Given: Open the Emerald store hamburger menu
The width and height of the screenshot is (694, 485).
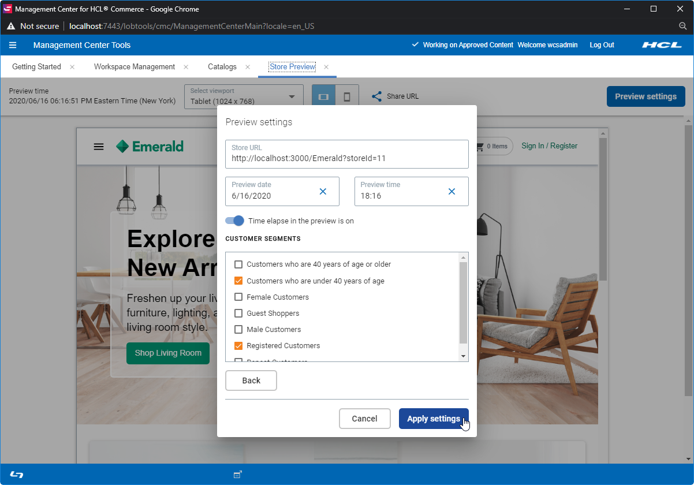Looking at the screenshot, I should [99, 147].
